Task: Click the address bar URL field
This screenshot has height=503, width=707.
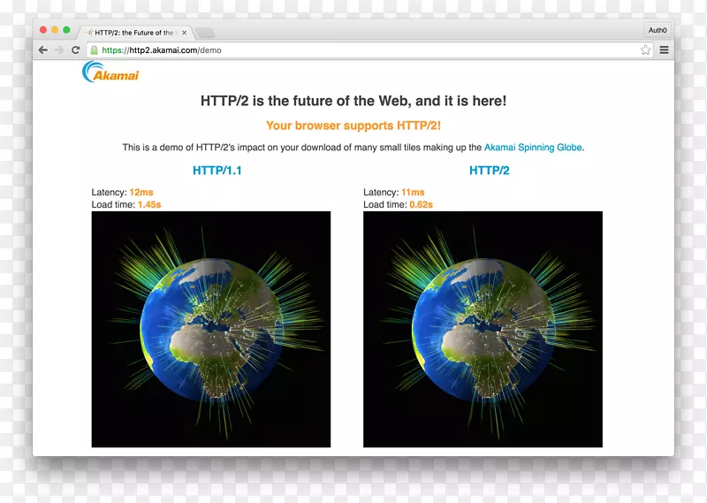Action: pyautogui.click(x=370, y=50)
